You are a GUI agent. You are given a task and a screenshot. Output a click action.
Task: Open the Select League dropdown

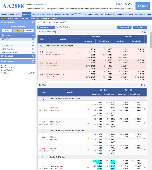[46, 27]
